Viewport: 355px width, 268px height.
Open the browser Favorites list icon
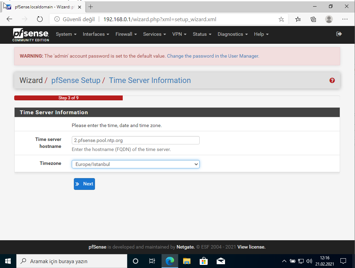(x=298, y=19)
